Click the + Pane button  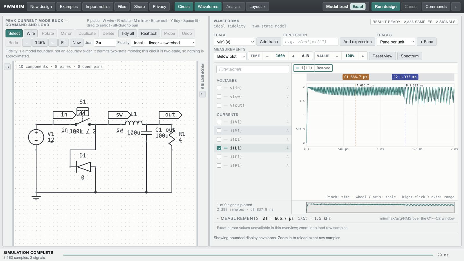tap(427, 42)
